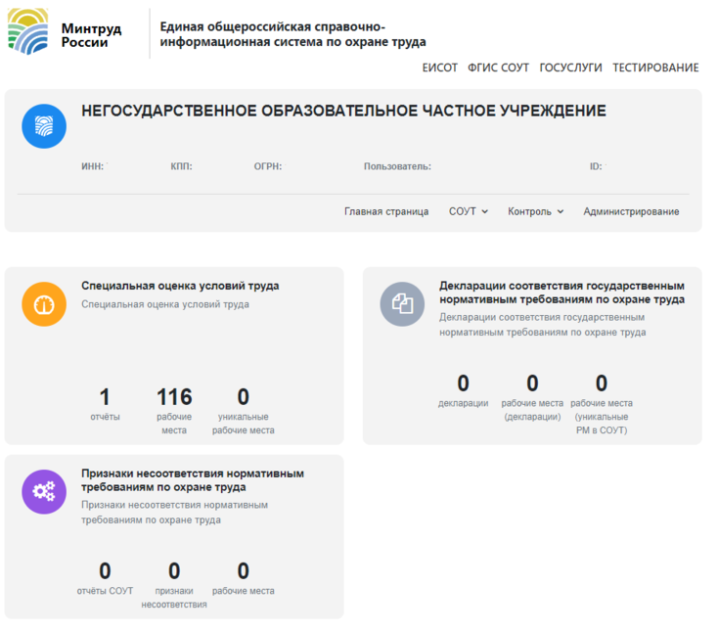Open Декларации соответствия card title
Screen dimensions: 718x631
click(561, 293)
